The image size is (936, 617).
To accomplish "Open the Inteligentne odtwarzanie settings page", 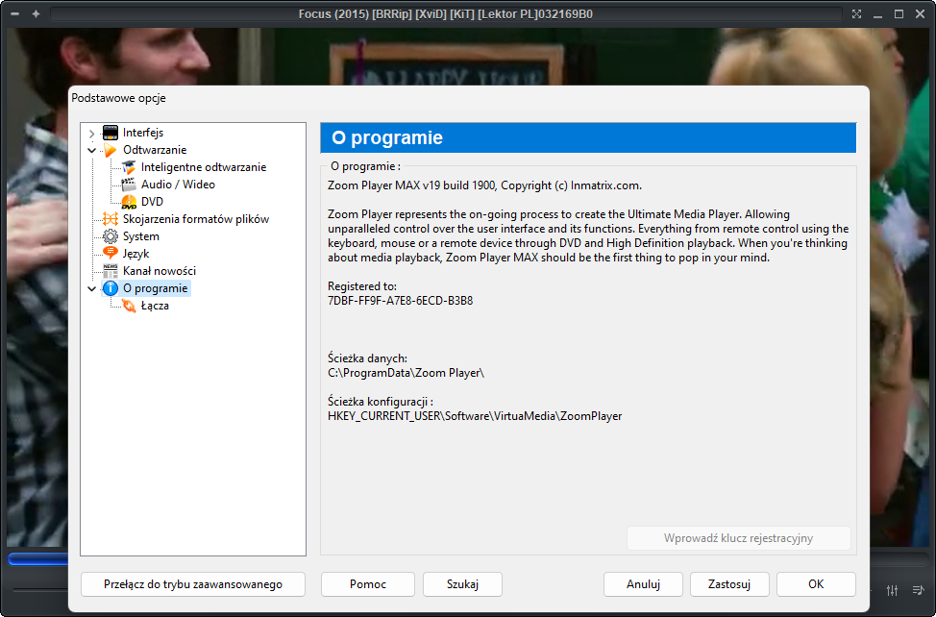I will (x=204, y=167).
